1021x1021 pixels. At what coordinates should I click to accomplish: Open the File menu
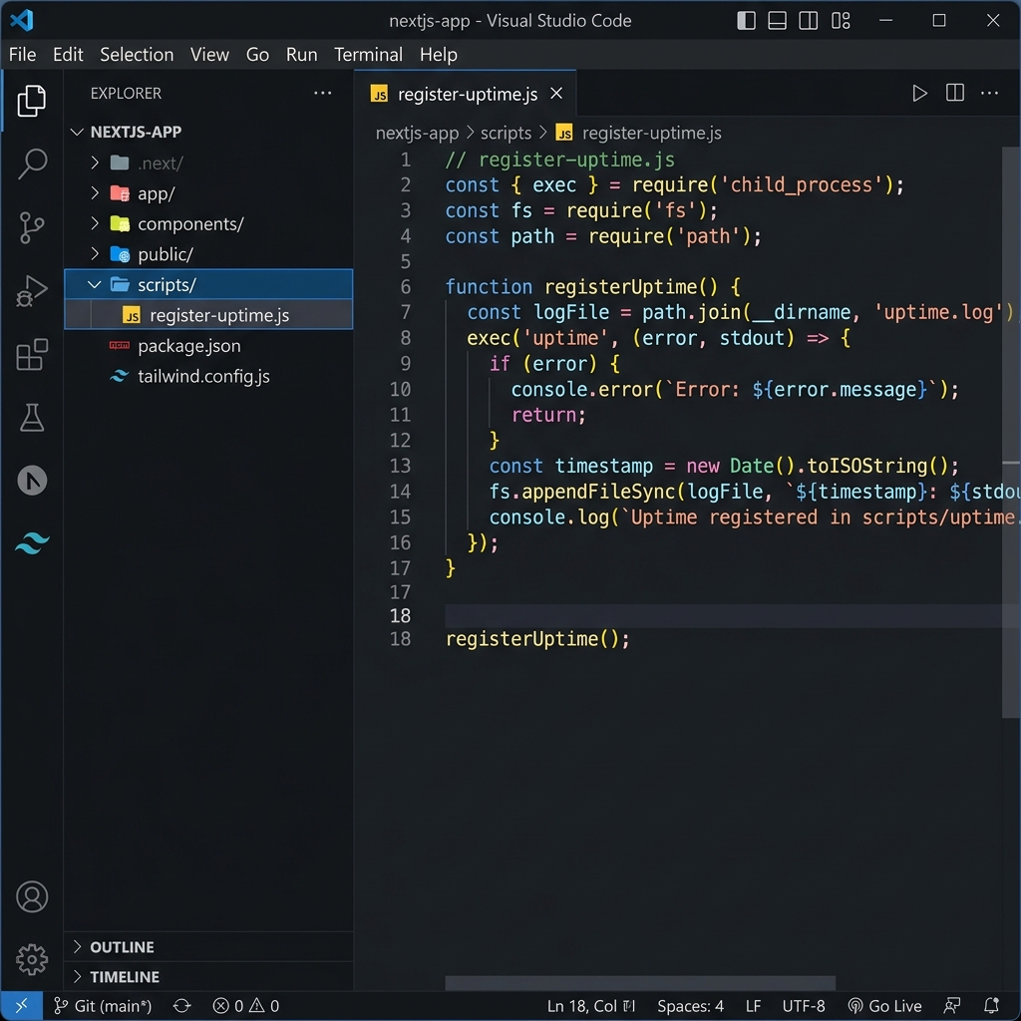[22, 55]
